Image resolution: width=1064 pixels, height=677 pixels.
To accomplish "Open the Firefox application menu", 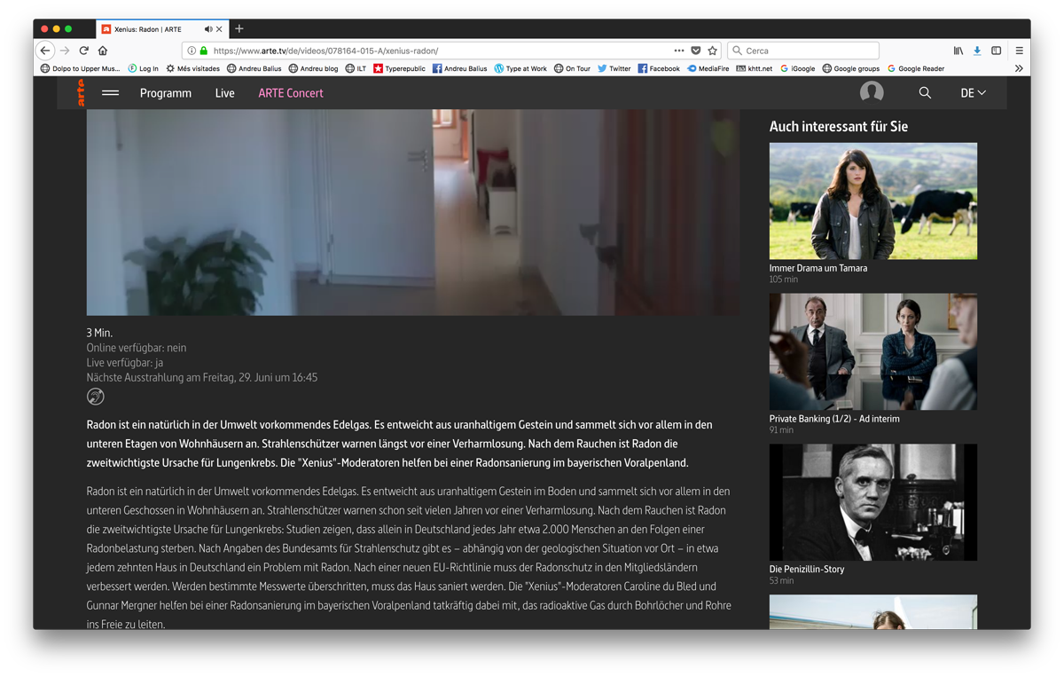I will click(x=1020, y=51).
